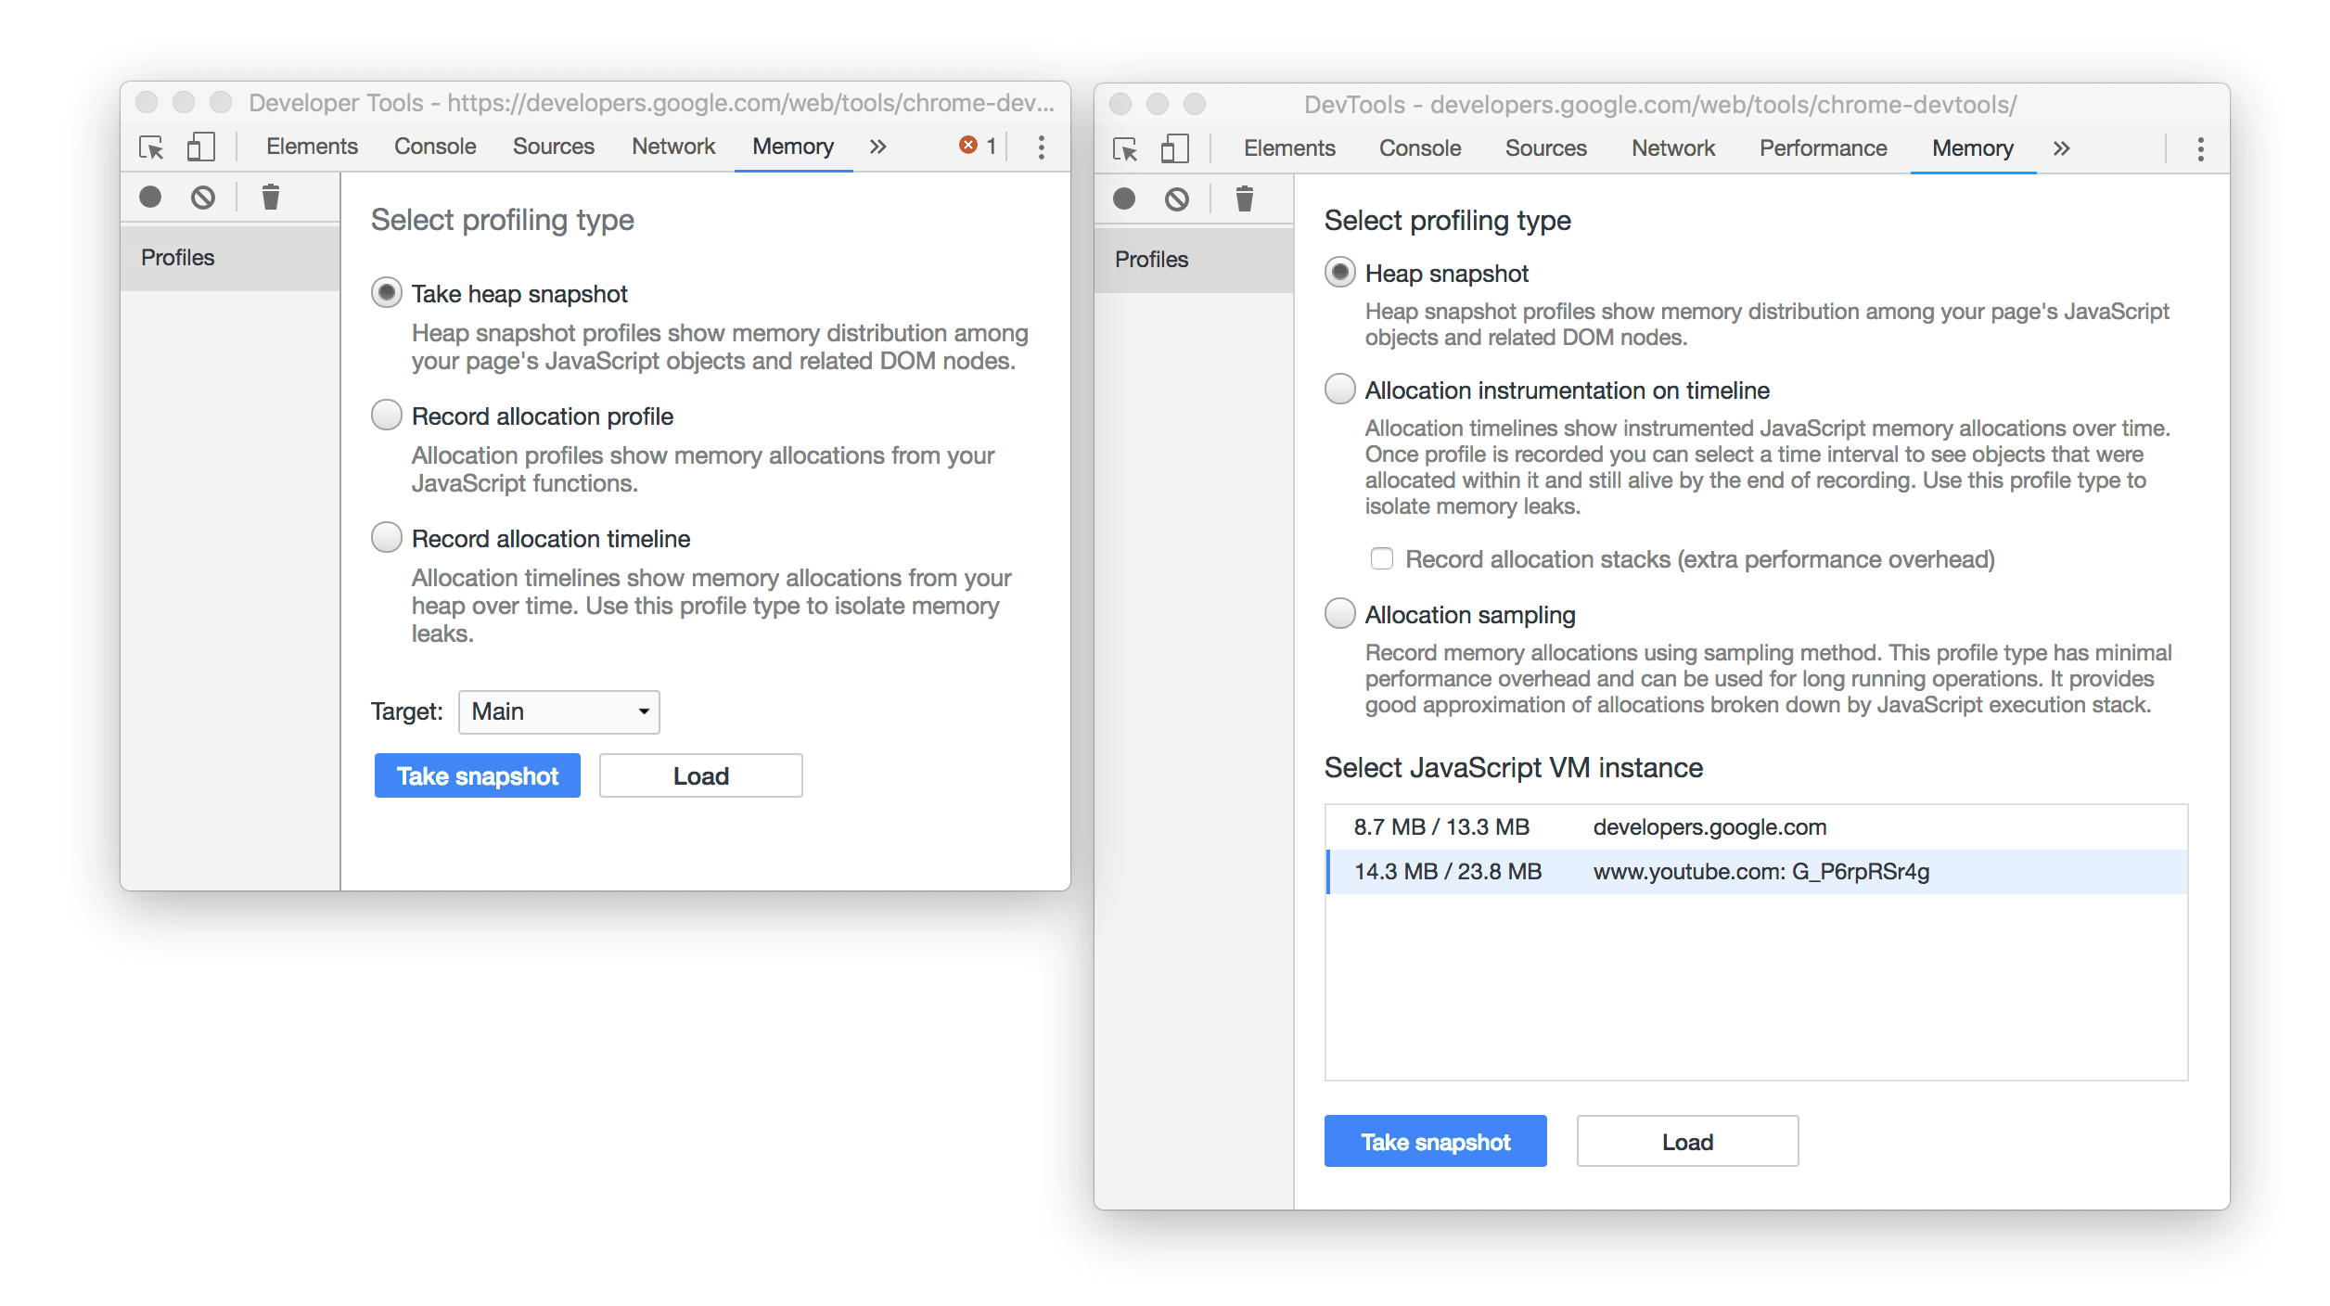This screenshot has height=1306, width=2330.
Task: Click Load button right DevTools
Action: [1688, 1141]
